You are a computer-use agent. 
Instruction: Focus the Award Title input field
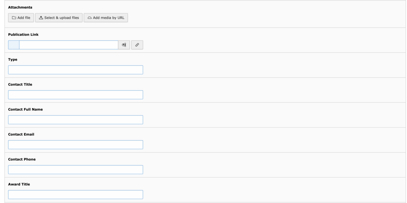76,195
